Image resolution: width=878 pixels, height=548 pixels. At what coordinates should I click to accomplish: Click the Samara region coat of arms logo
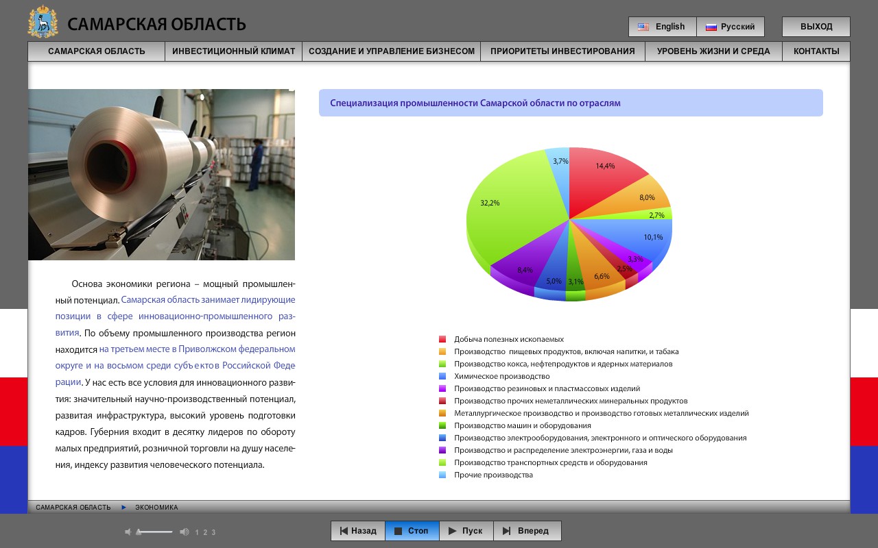point(43,22)
